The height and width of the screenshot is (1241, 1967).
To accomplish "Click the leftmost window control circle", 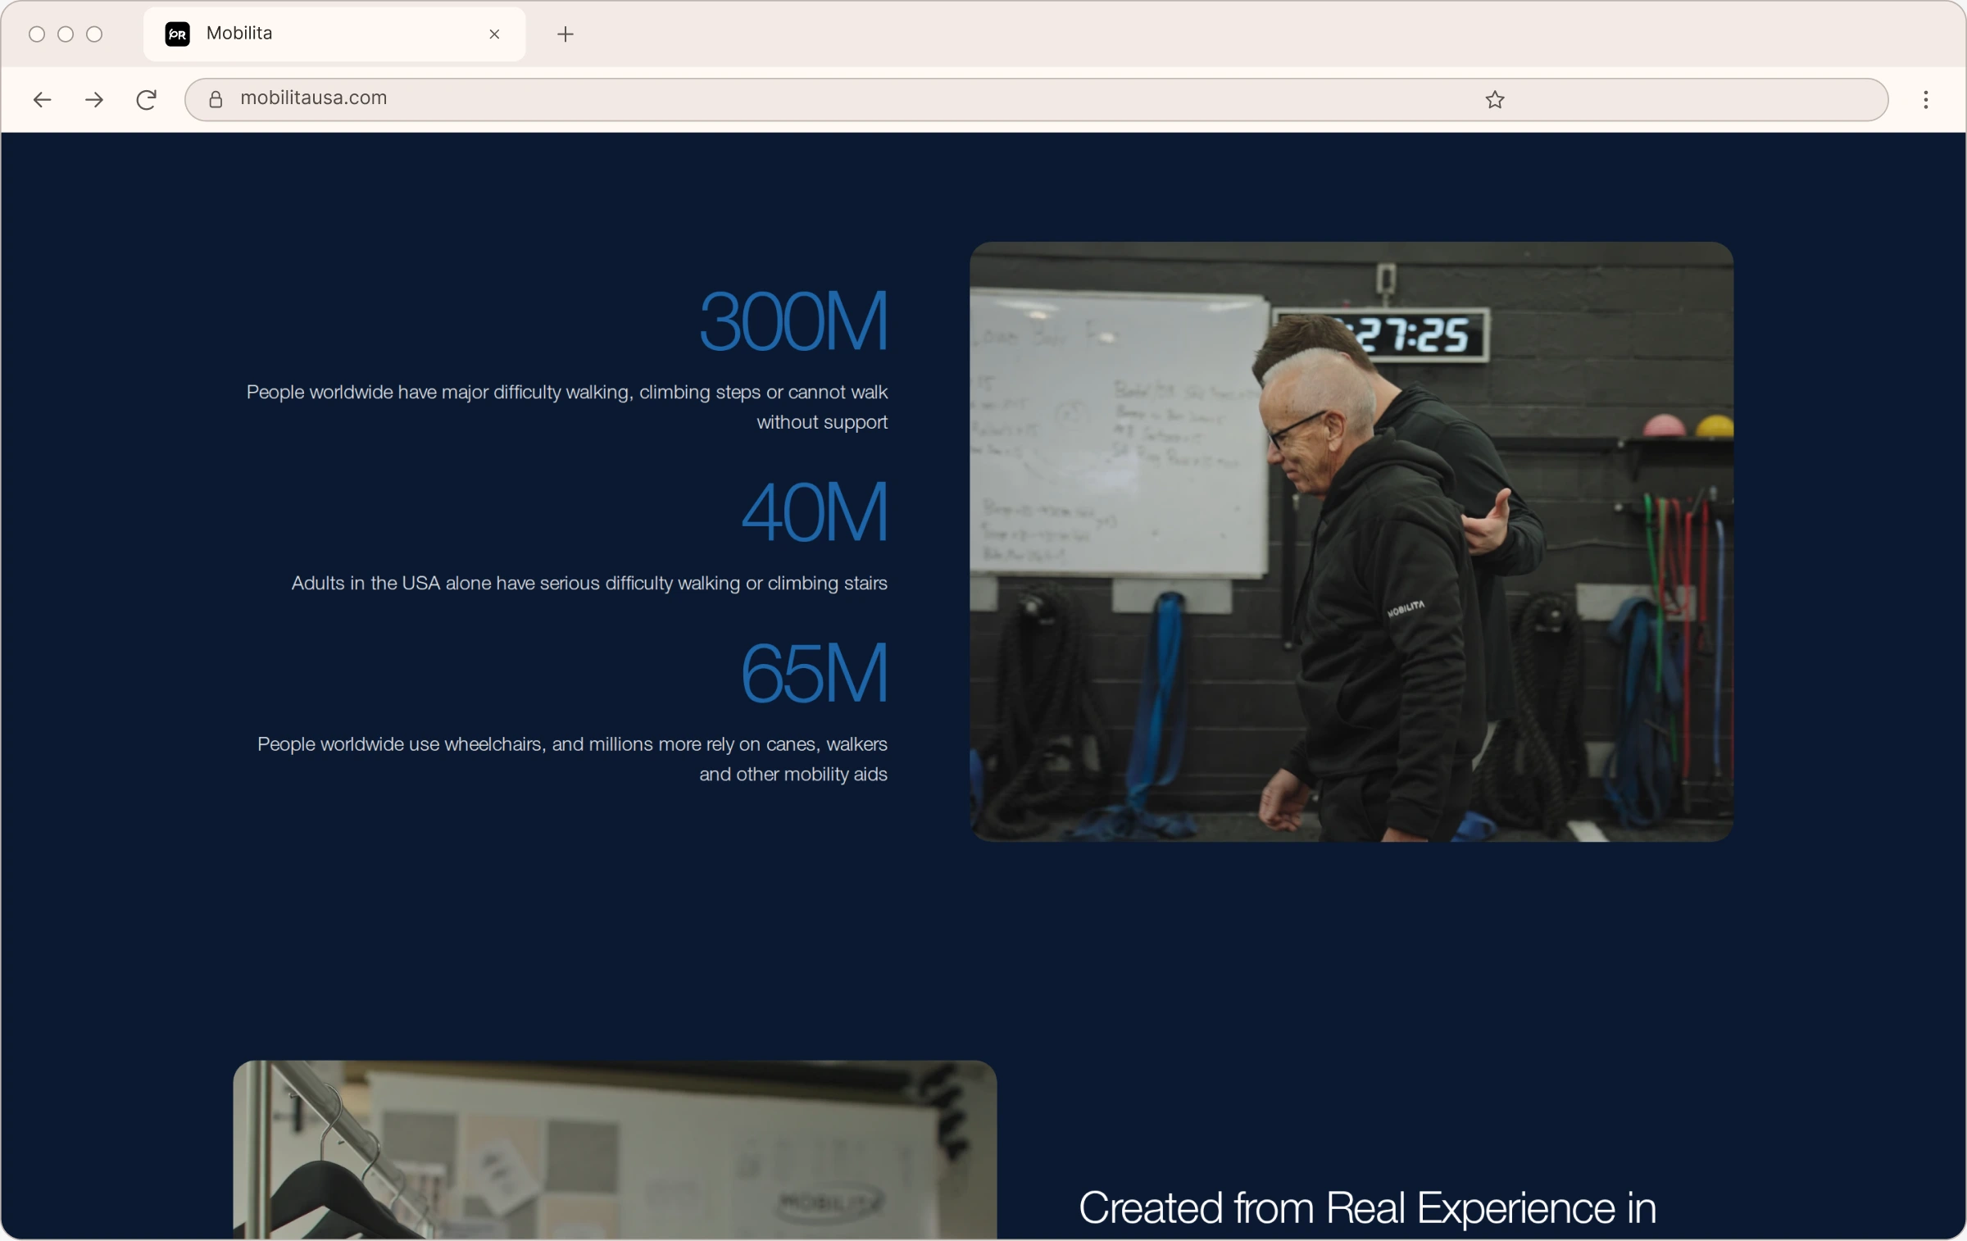I will tap(36, 34).
